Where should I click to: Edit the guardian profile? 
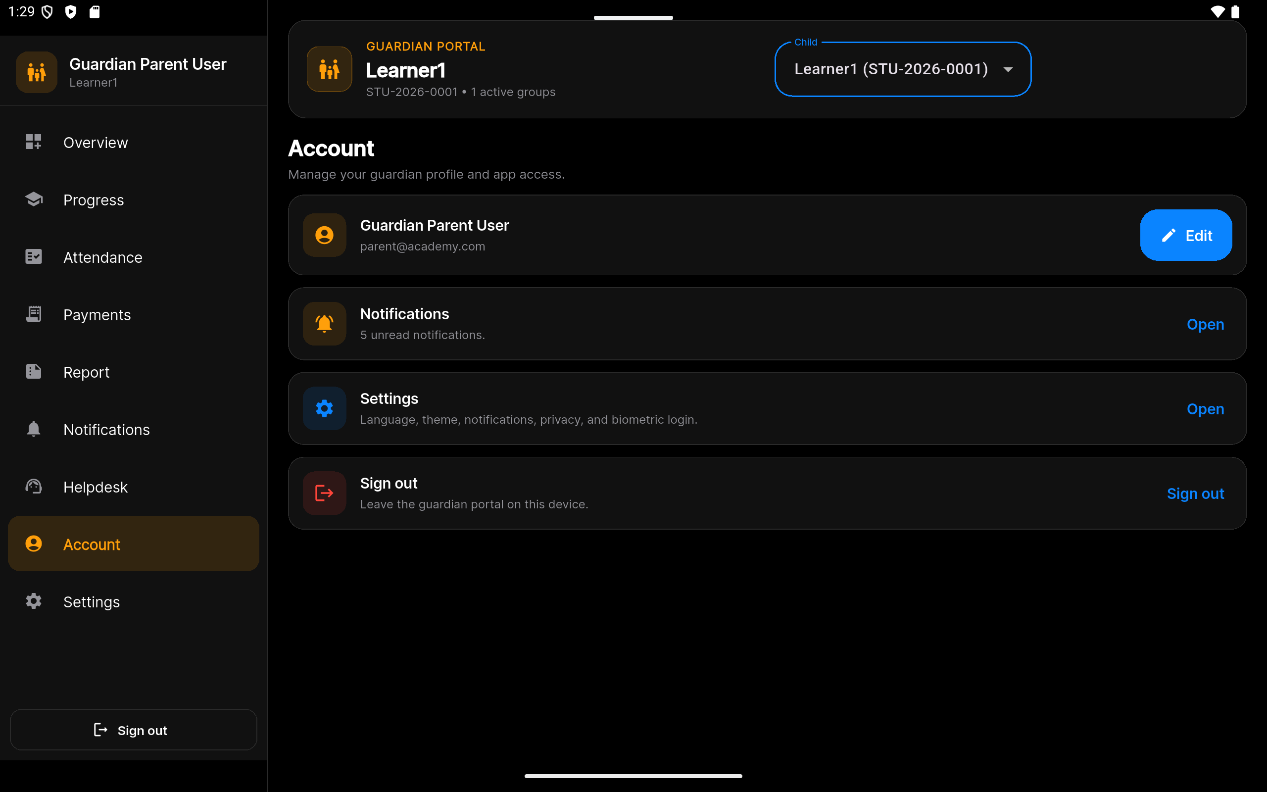[x=1186, y=235]
